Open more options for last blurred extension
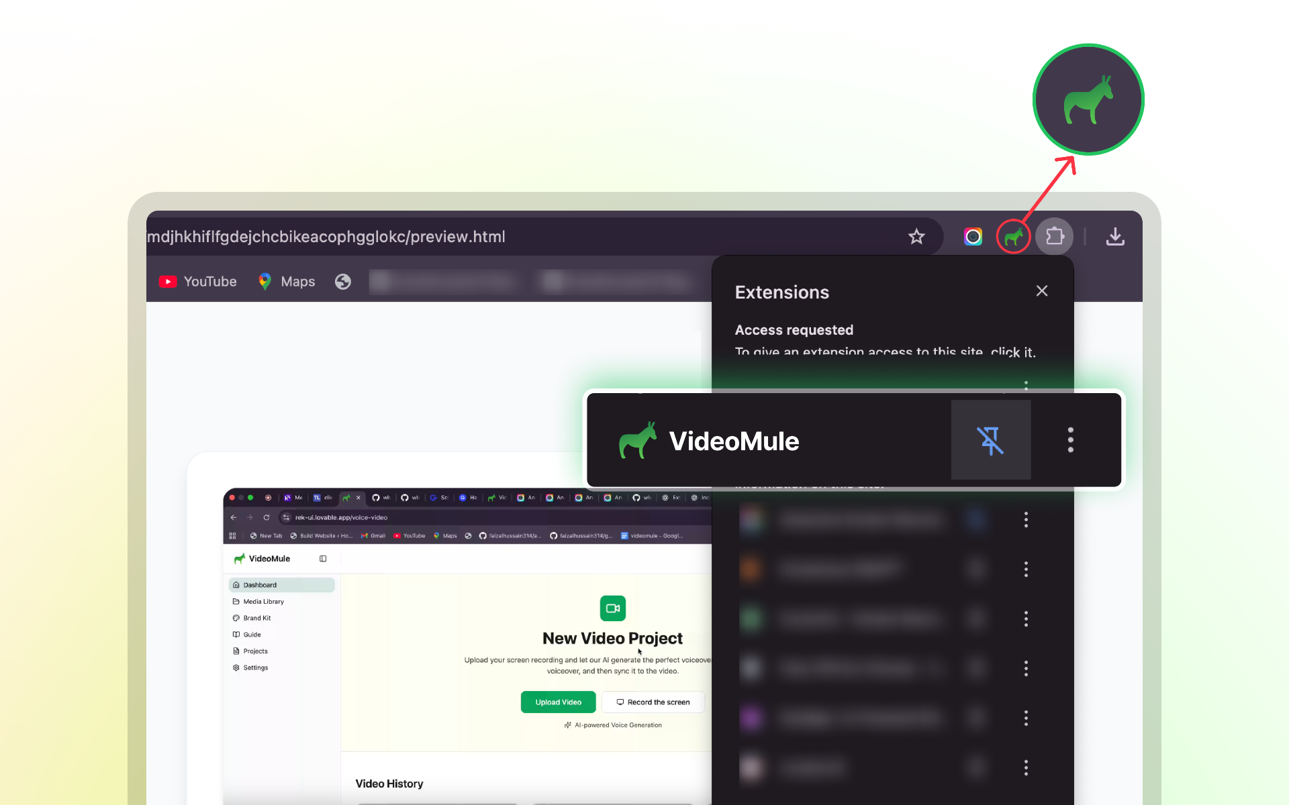 pyautogui.click(x=1026, y=767)
